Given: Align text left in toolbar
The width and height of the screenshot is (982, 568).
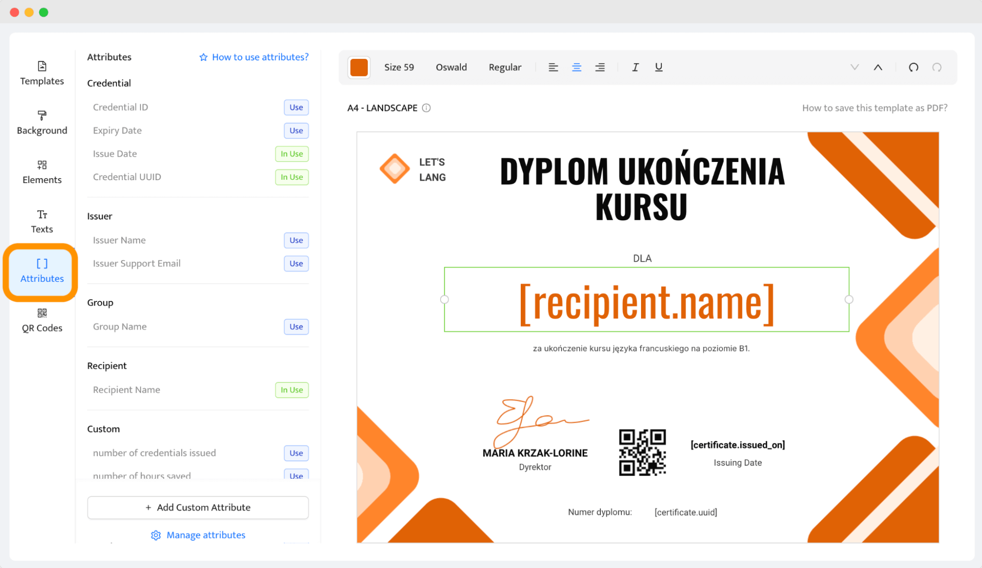Looking at the screenshot, I should tap(553, 67).
